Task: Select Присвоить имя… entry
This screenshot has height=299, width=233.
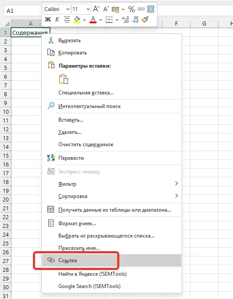Action: 111,248
